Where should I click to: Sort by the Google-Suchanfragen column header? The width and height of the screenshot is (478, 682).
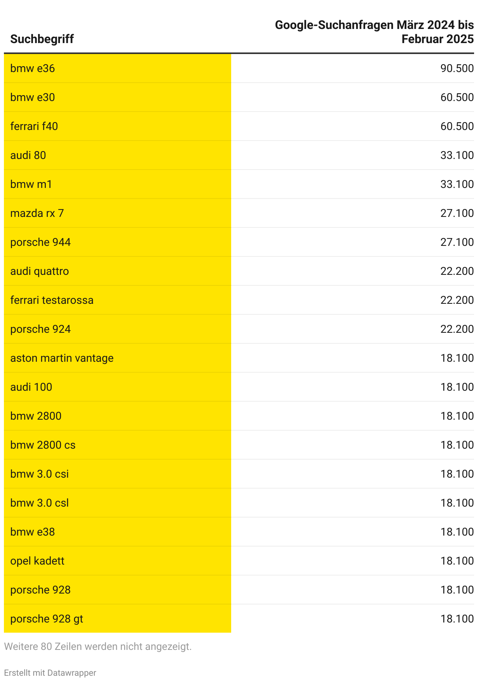coord(374,32)
